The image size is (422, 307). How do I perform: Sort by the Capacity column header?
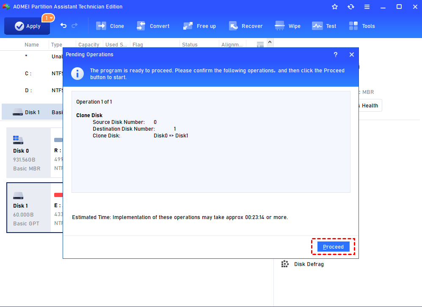click(x=89, y=45)
